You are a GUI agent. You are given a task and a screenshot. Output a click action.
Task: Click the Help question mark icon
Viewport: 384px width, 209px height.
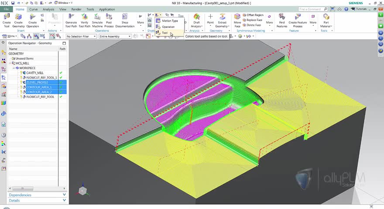pos(346,9)
